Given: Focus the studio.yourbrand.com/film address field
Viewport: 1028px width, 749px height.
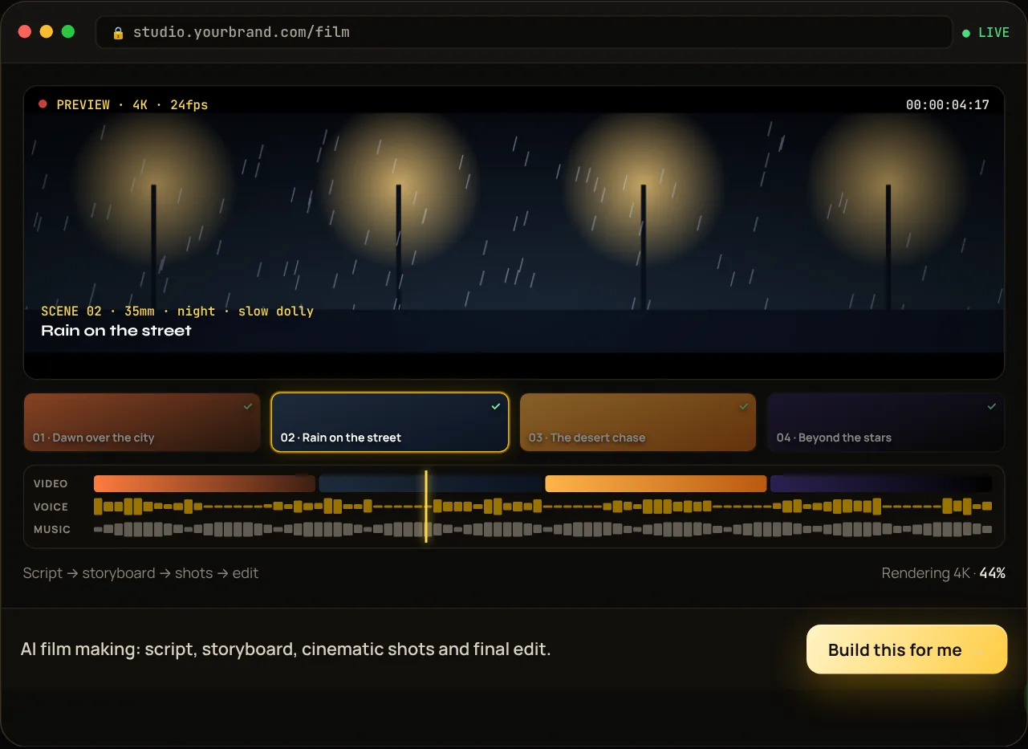Looking at the screenshot, I should pyautogui.click(x=524, y=33).
